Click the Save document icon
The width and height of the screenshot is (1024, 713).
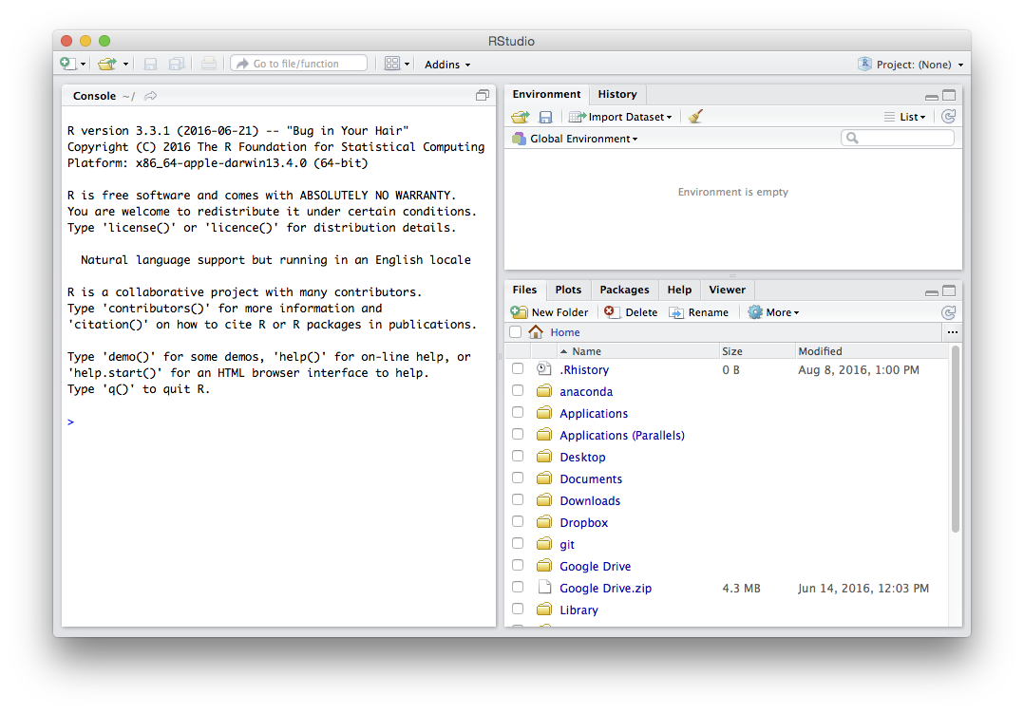click(x=150, y=64)
